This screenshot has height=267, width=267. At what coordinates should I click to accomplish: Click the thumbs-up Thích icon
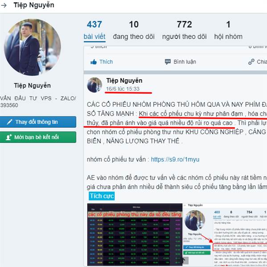click(93, 62)
